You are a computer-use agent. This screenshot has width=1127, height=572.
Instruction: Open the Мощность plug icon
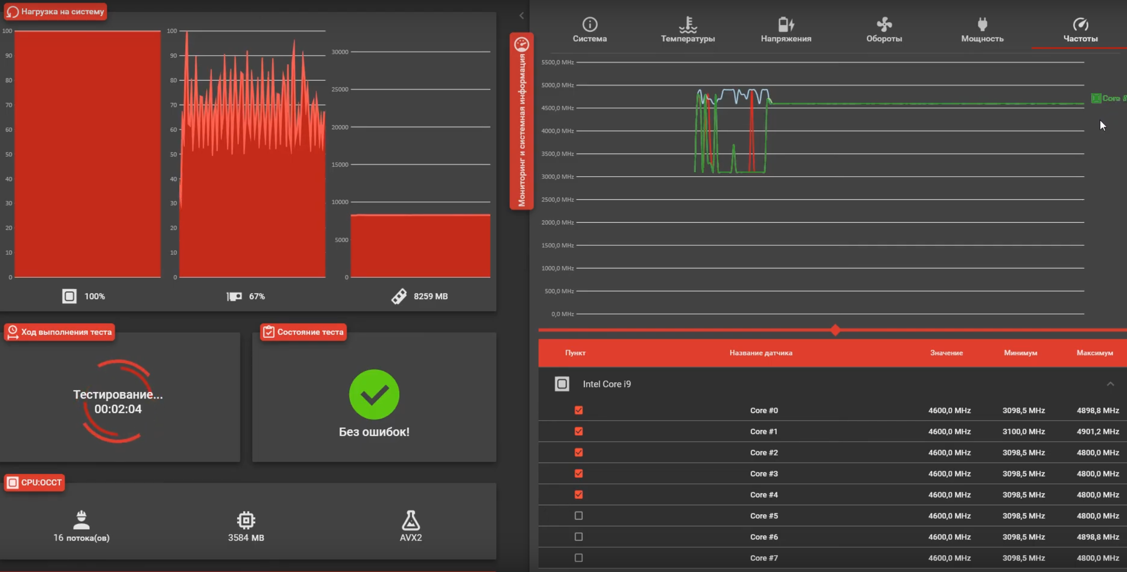tap(982, 24)
